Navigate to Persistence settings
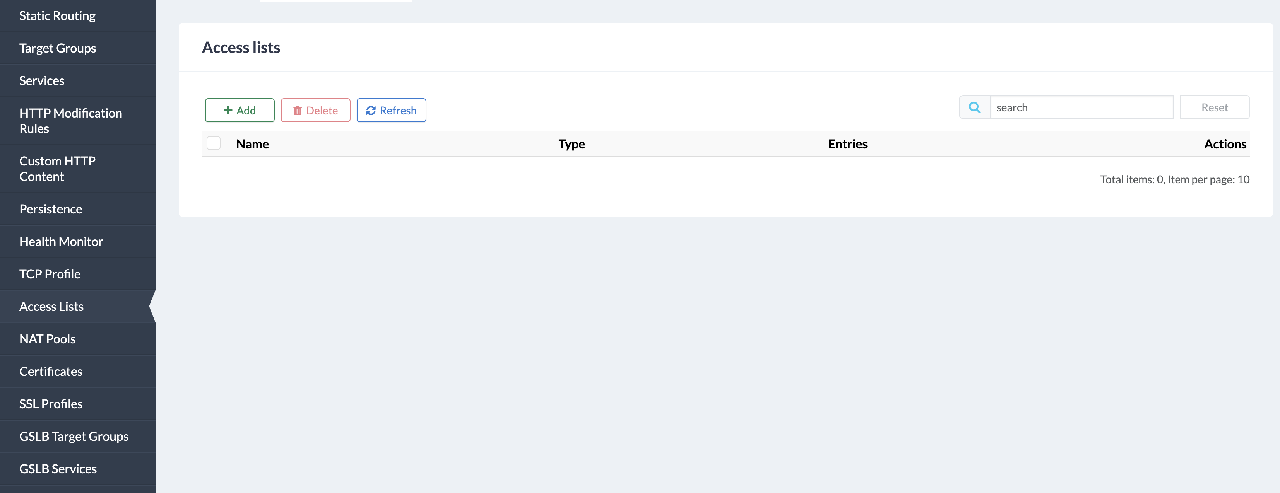The width and height of the screenshot is (1280, 493). 51,209
